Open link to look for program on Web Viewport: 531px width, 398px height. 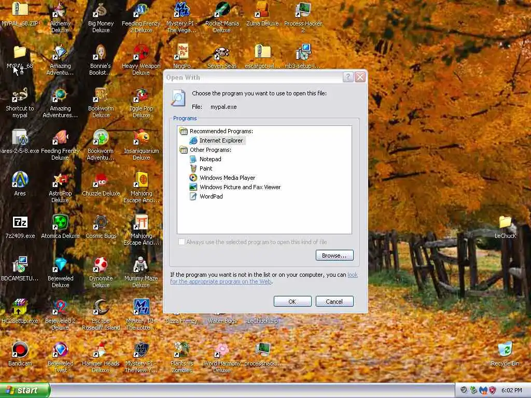(x=220, y=281)
